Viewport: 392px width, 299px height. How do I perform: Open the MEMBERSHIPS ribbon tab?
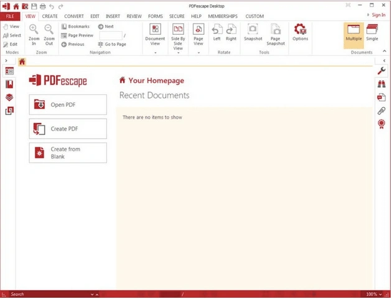tap(223, 16)
